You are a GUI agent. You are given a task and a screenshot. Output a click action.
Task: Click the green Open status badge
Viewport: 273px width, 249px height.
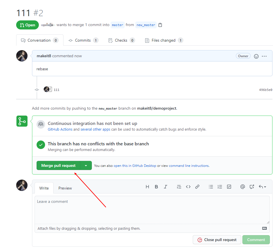point(27,25)
